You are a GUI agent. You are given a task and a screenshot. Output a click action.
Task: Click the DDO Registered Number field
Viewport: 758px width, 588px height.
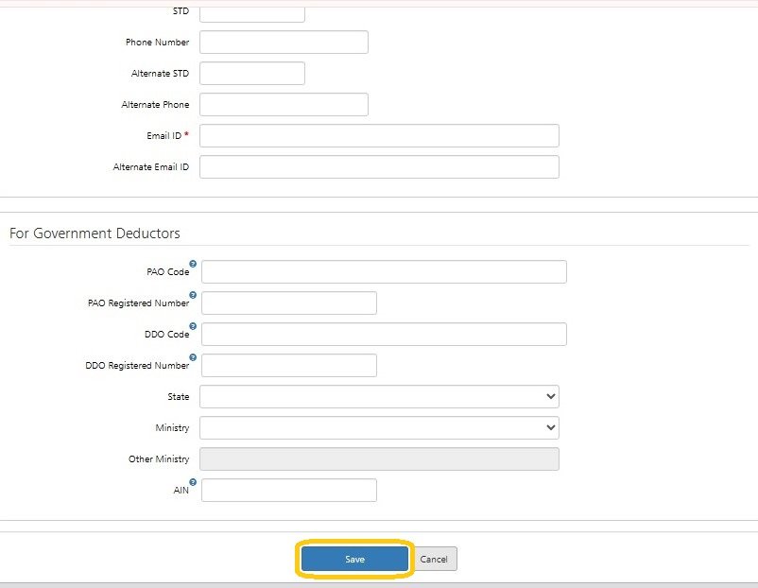[x=288, y=365]
